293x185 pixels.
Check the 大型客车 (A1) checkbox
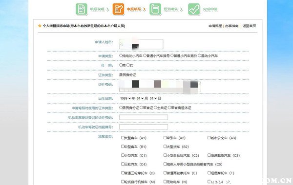point(123,138)
